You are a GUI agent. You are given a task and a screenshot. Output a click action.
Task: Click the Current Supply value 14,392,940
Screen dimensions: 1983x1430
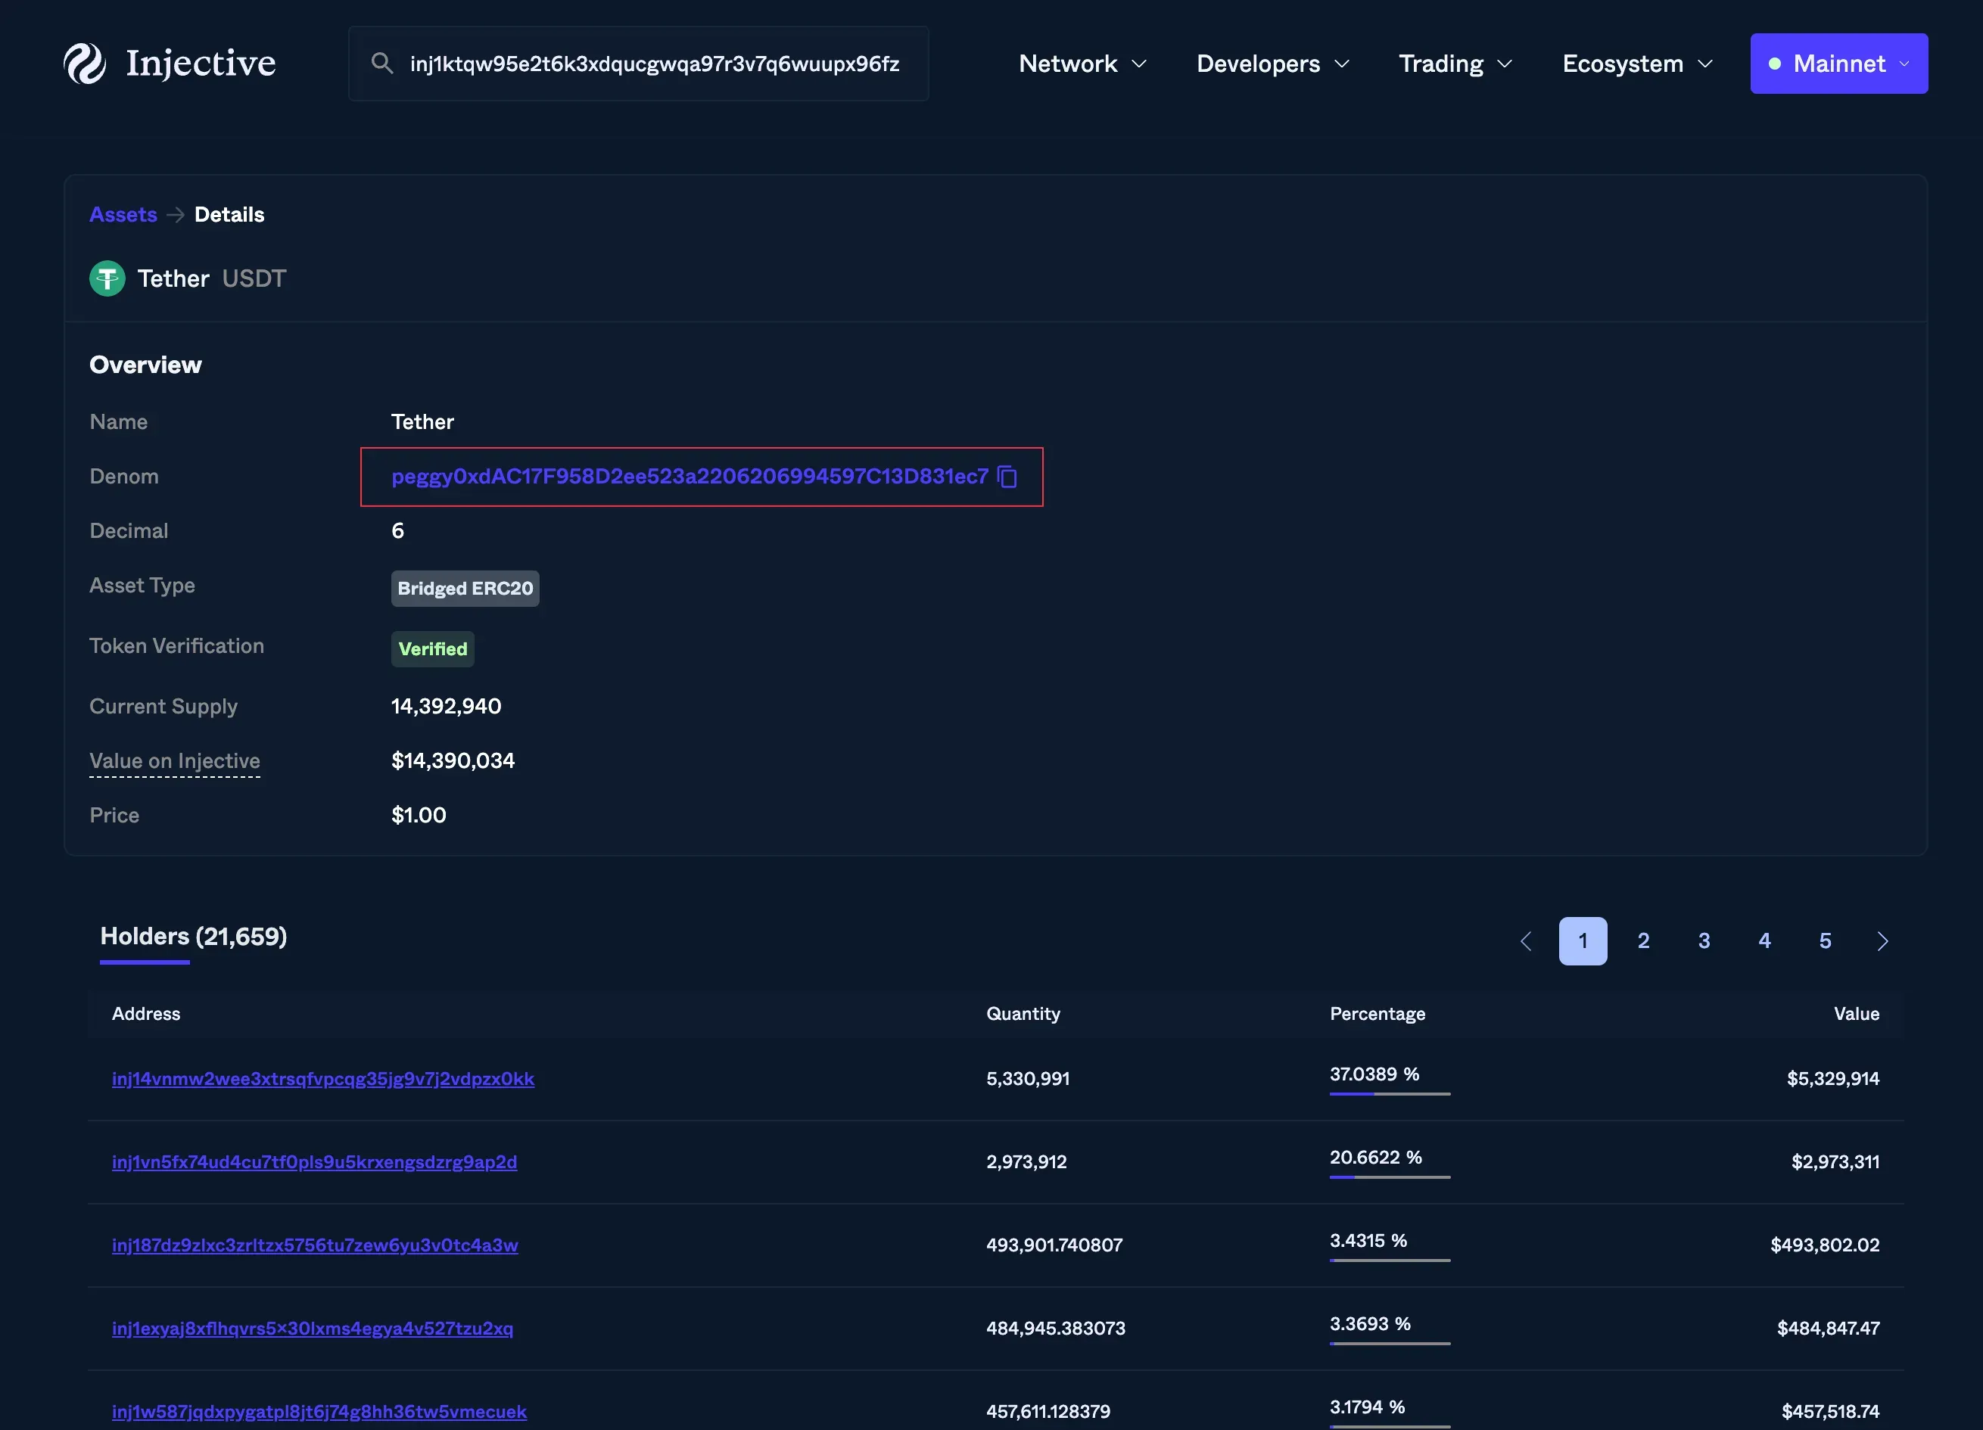[446, 706]
